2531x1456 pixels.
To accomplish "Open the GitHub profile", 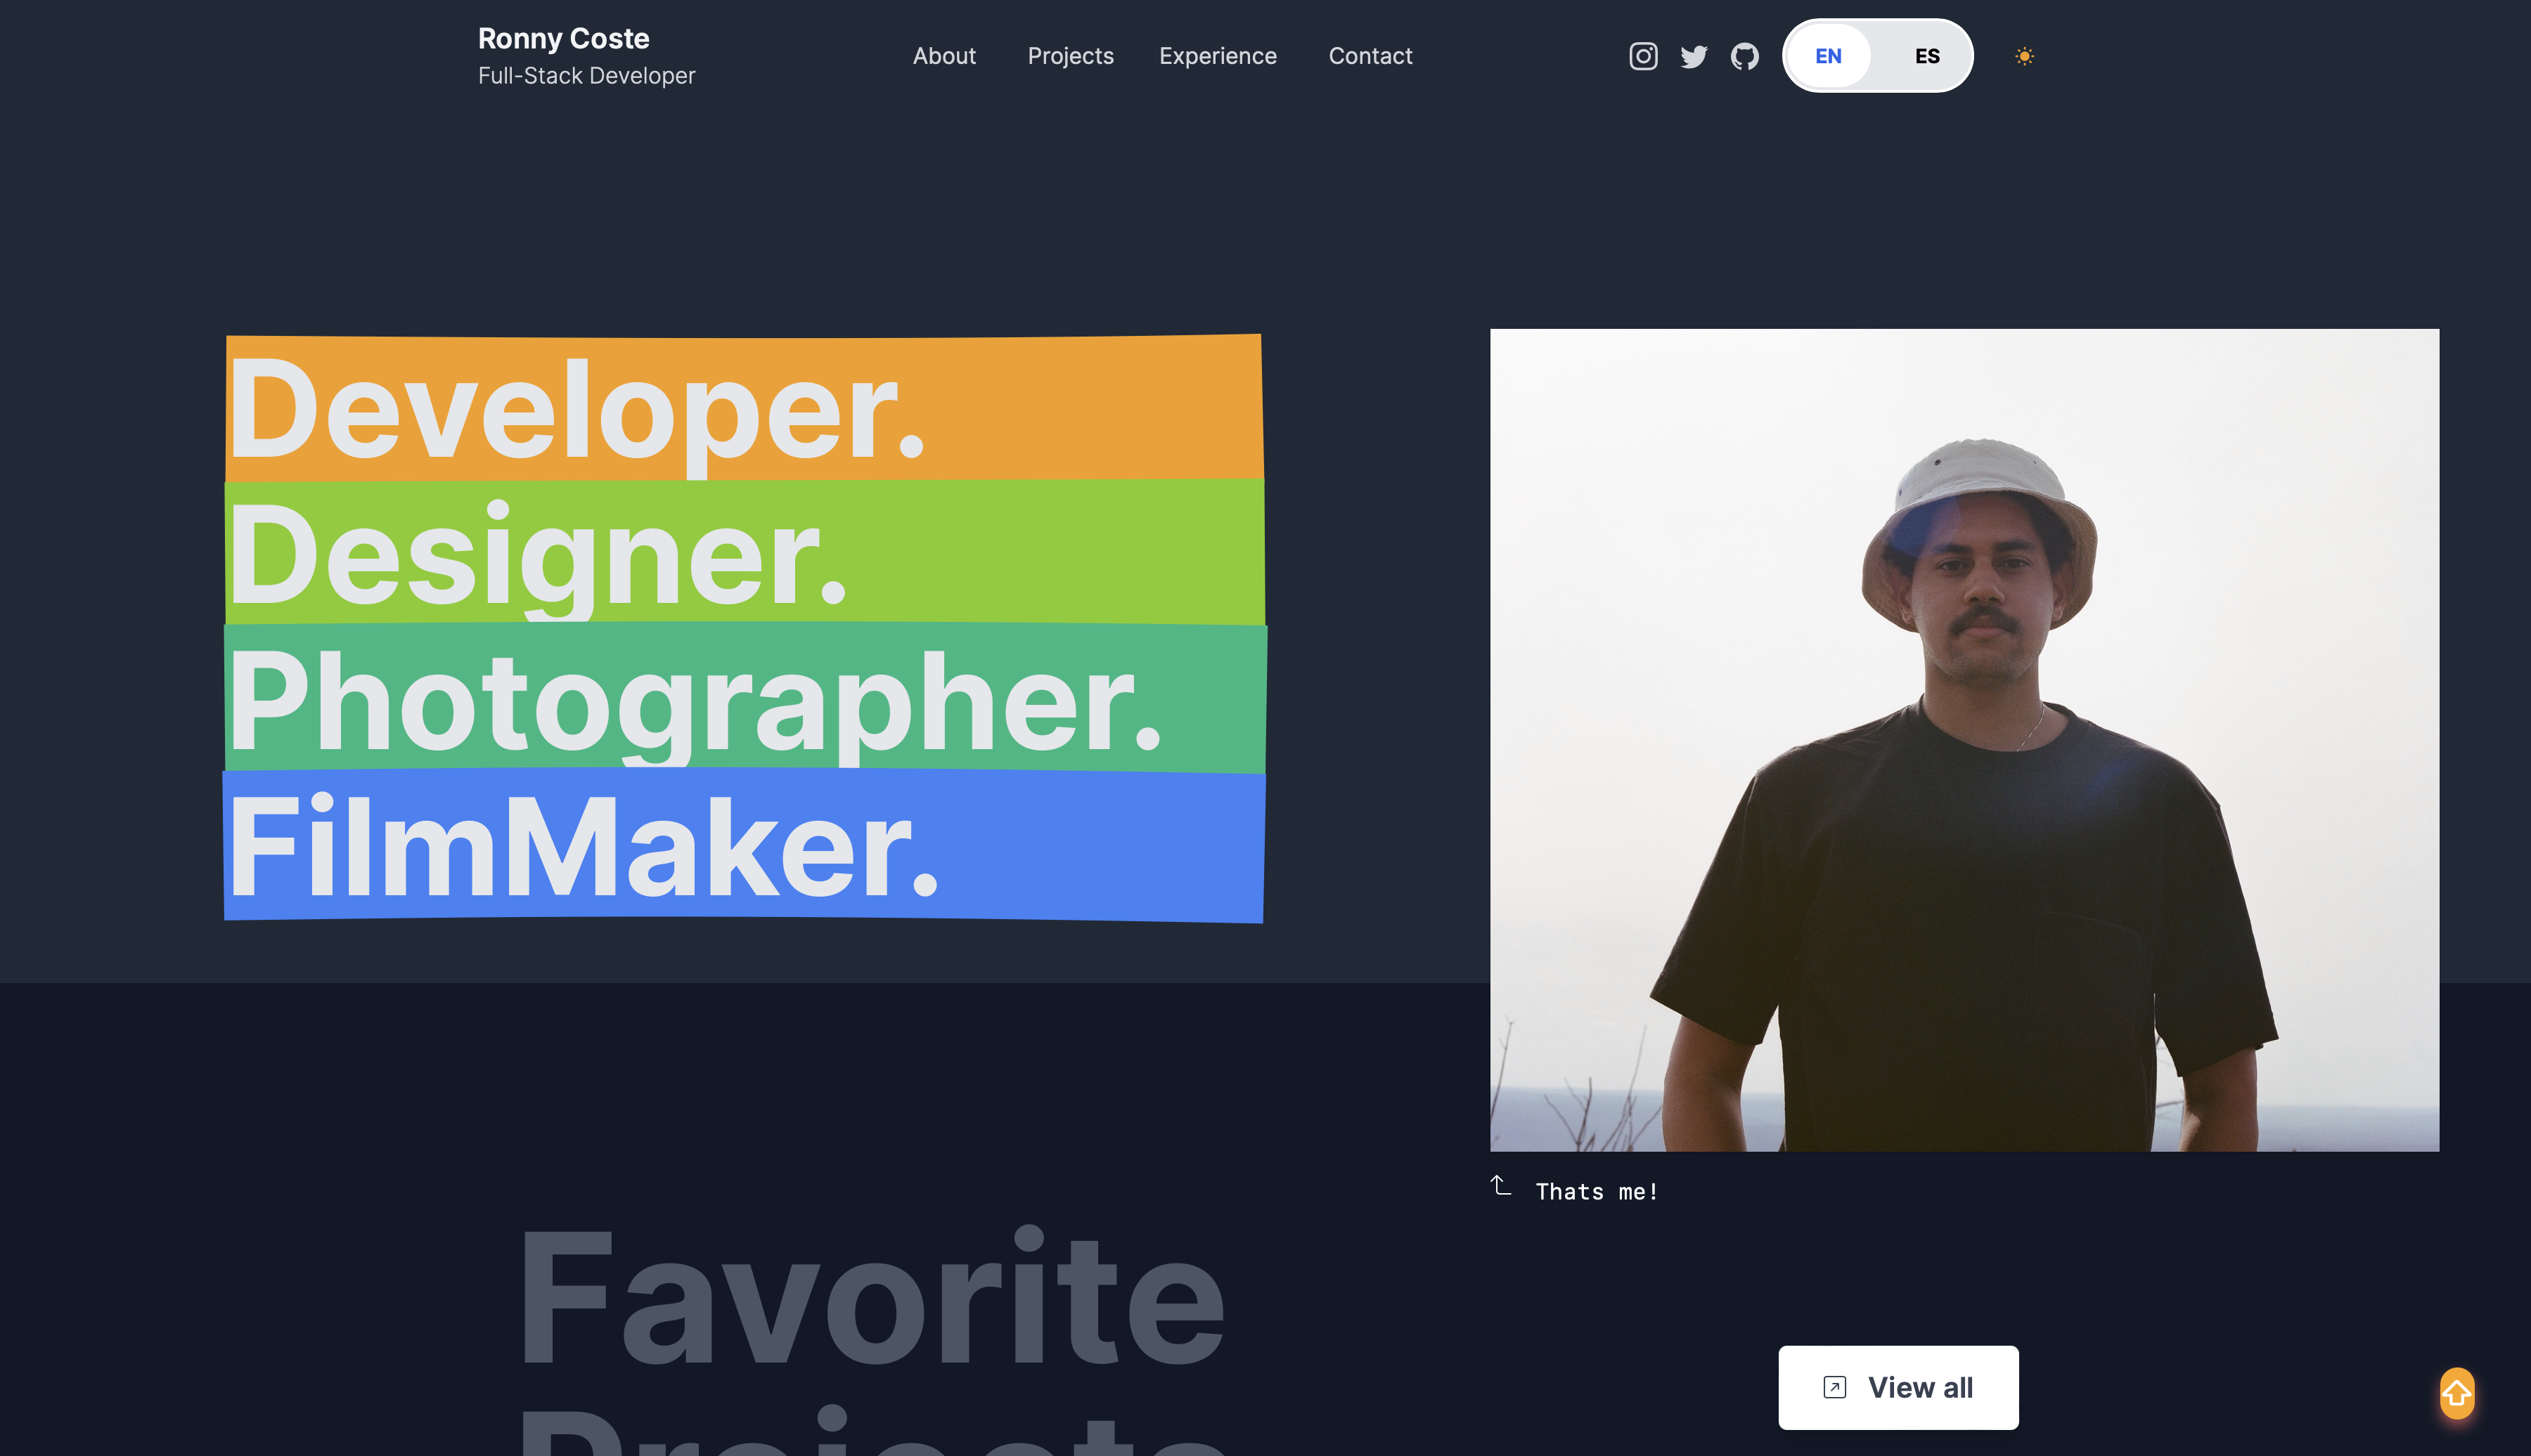I will 1746,57.
